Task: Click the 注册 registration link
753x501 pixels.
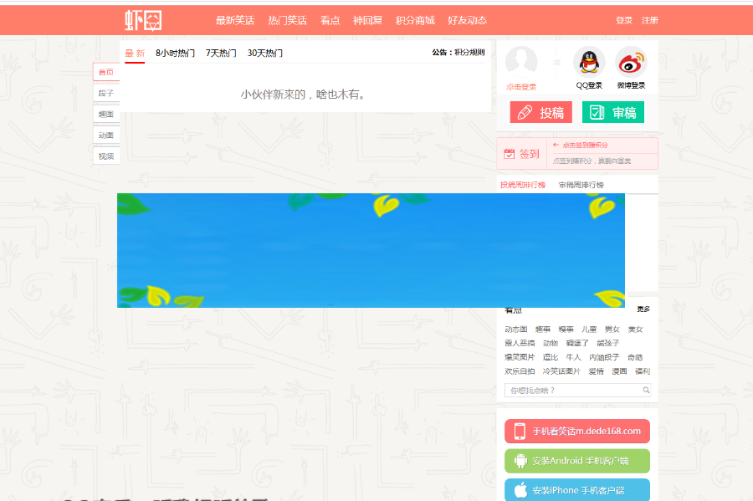Action: coord(648,20)
